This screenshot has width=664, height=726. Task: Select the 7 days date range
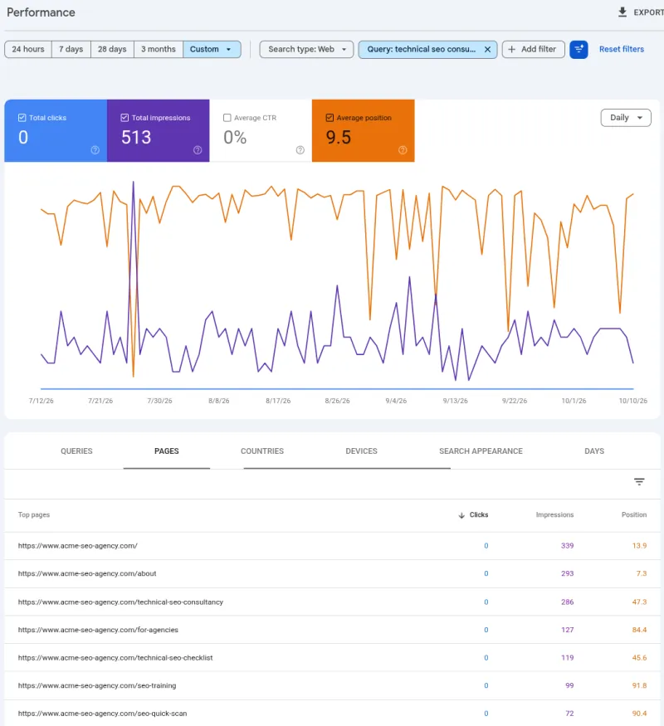click(x=71, y=49)
